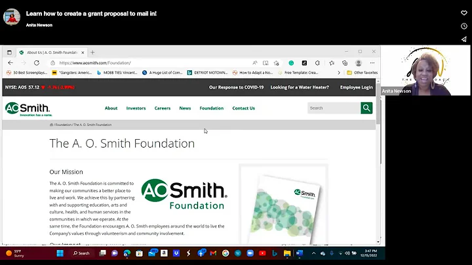The width and height of the screenshot is (472, 265).
Task: Open the Favorites list
Action: [332, 63]
